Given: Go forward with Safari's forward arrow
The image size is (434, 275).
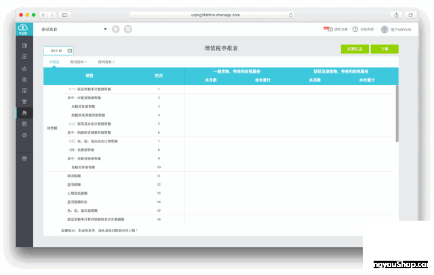Looking at the screenshot, I should [x=52, y=15].
